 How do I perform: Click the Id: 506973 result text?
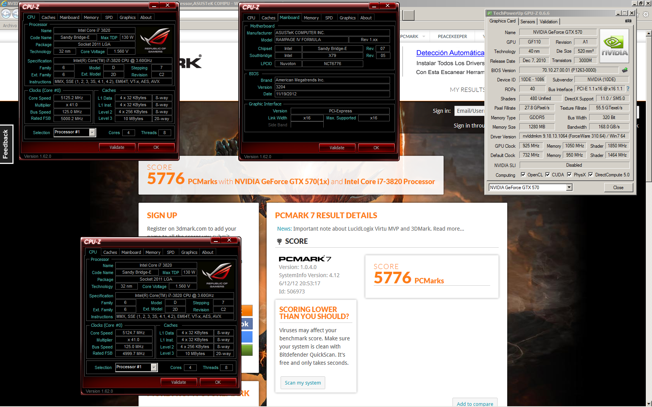coord(292,291)
